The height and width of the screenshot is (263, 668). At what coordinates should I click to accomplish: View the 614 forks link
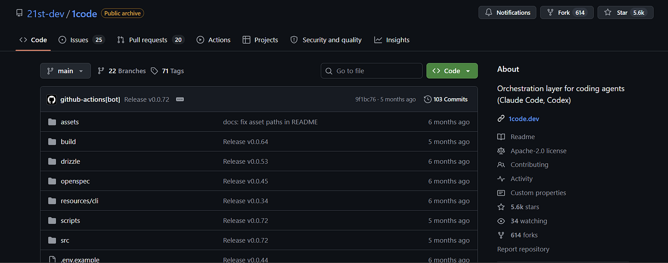tap(524, 235)
